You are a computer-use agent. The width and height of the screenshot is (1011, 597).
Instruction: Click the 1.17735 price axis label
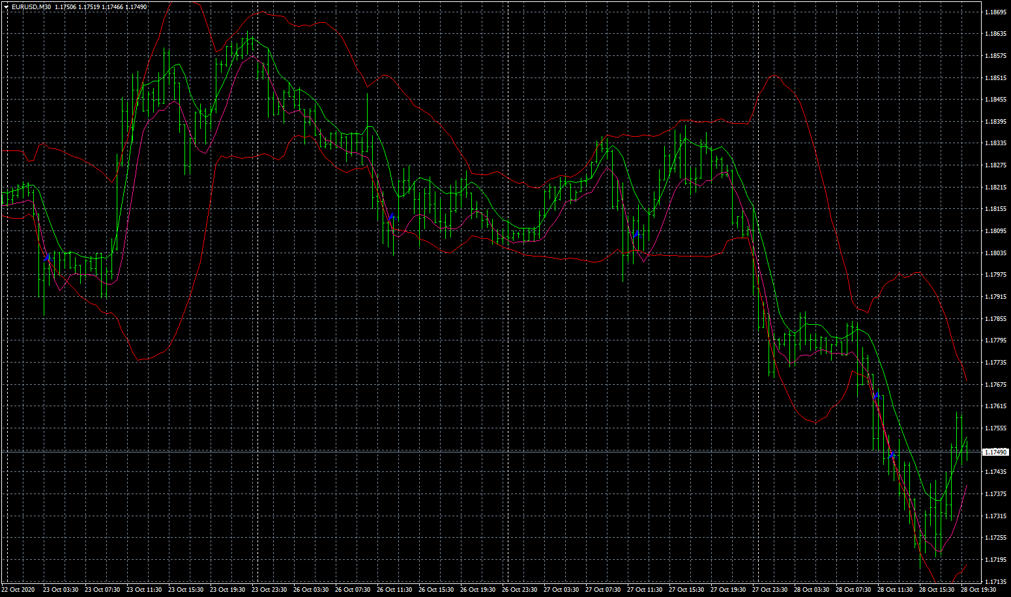[x=995, y=363]
